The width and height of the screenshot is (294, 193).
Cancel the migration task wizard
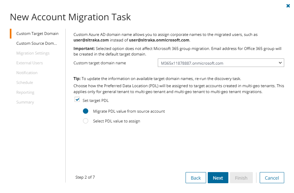[x=272, y=178]
